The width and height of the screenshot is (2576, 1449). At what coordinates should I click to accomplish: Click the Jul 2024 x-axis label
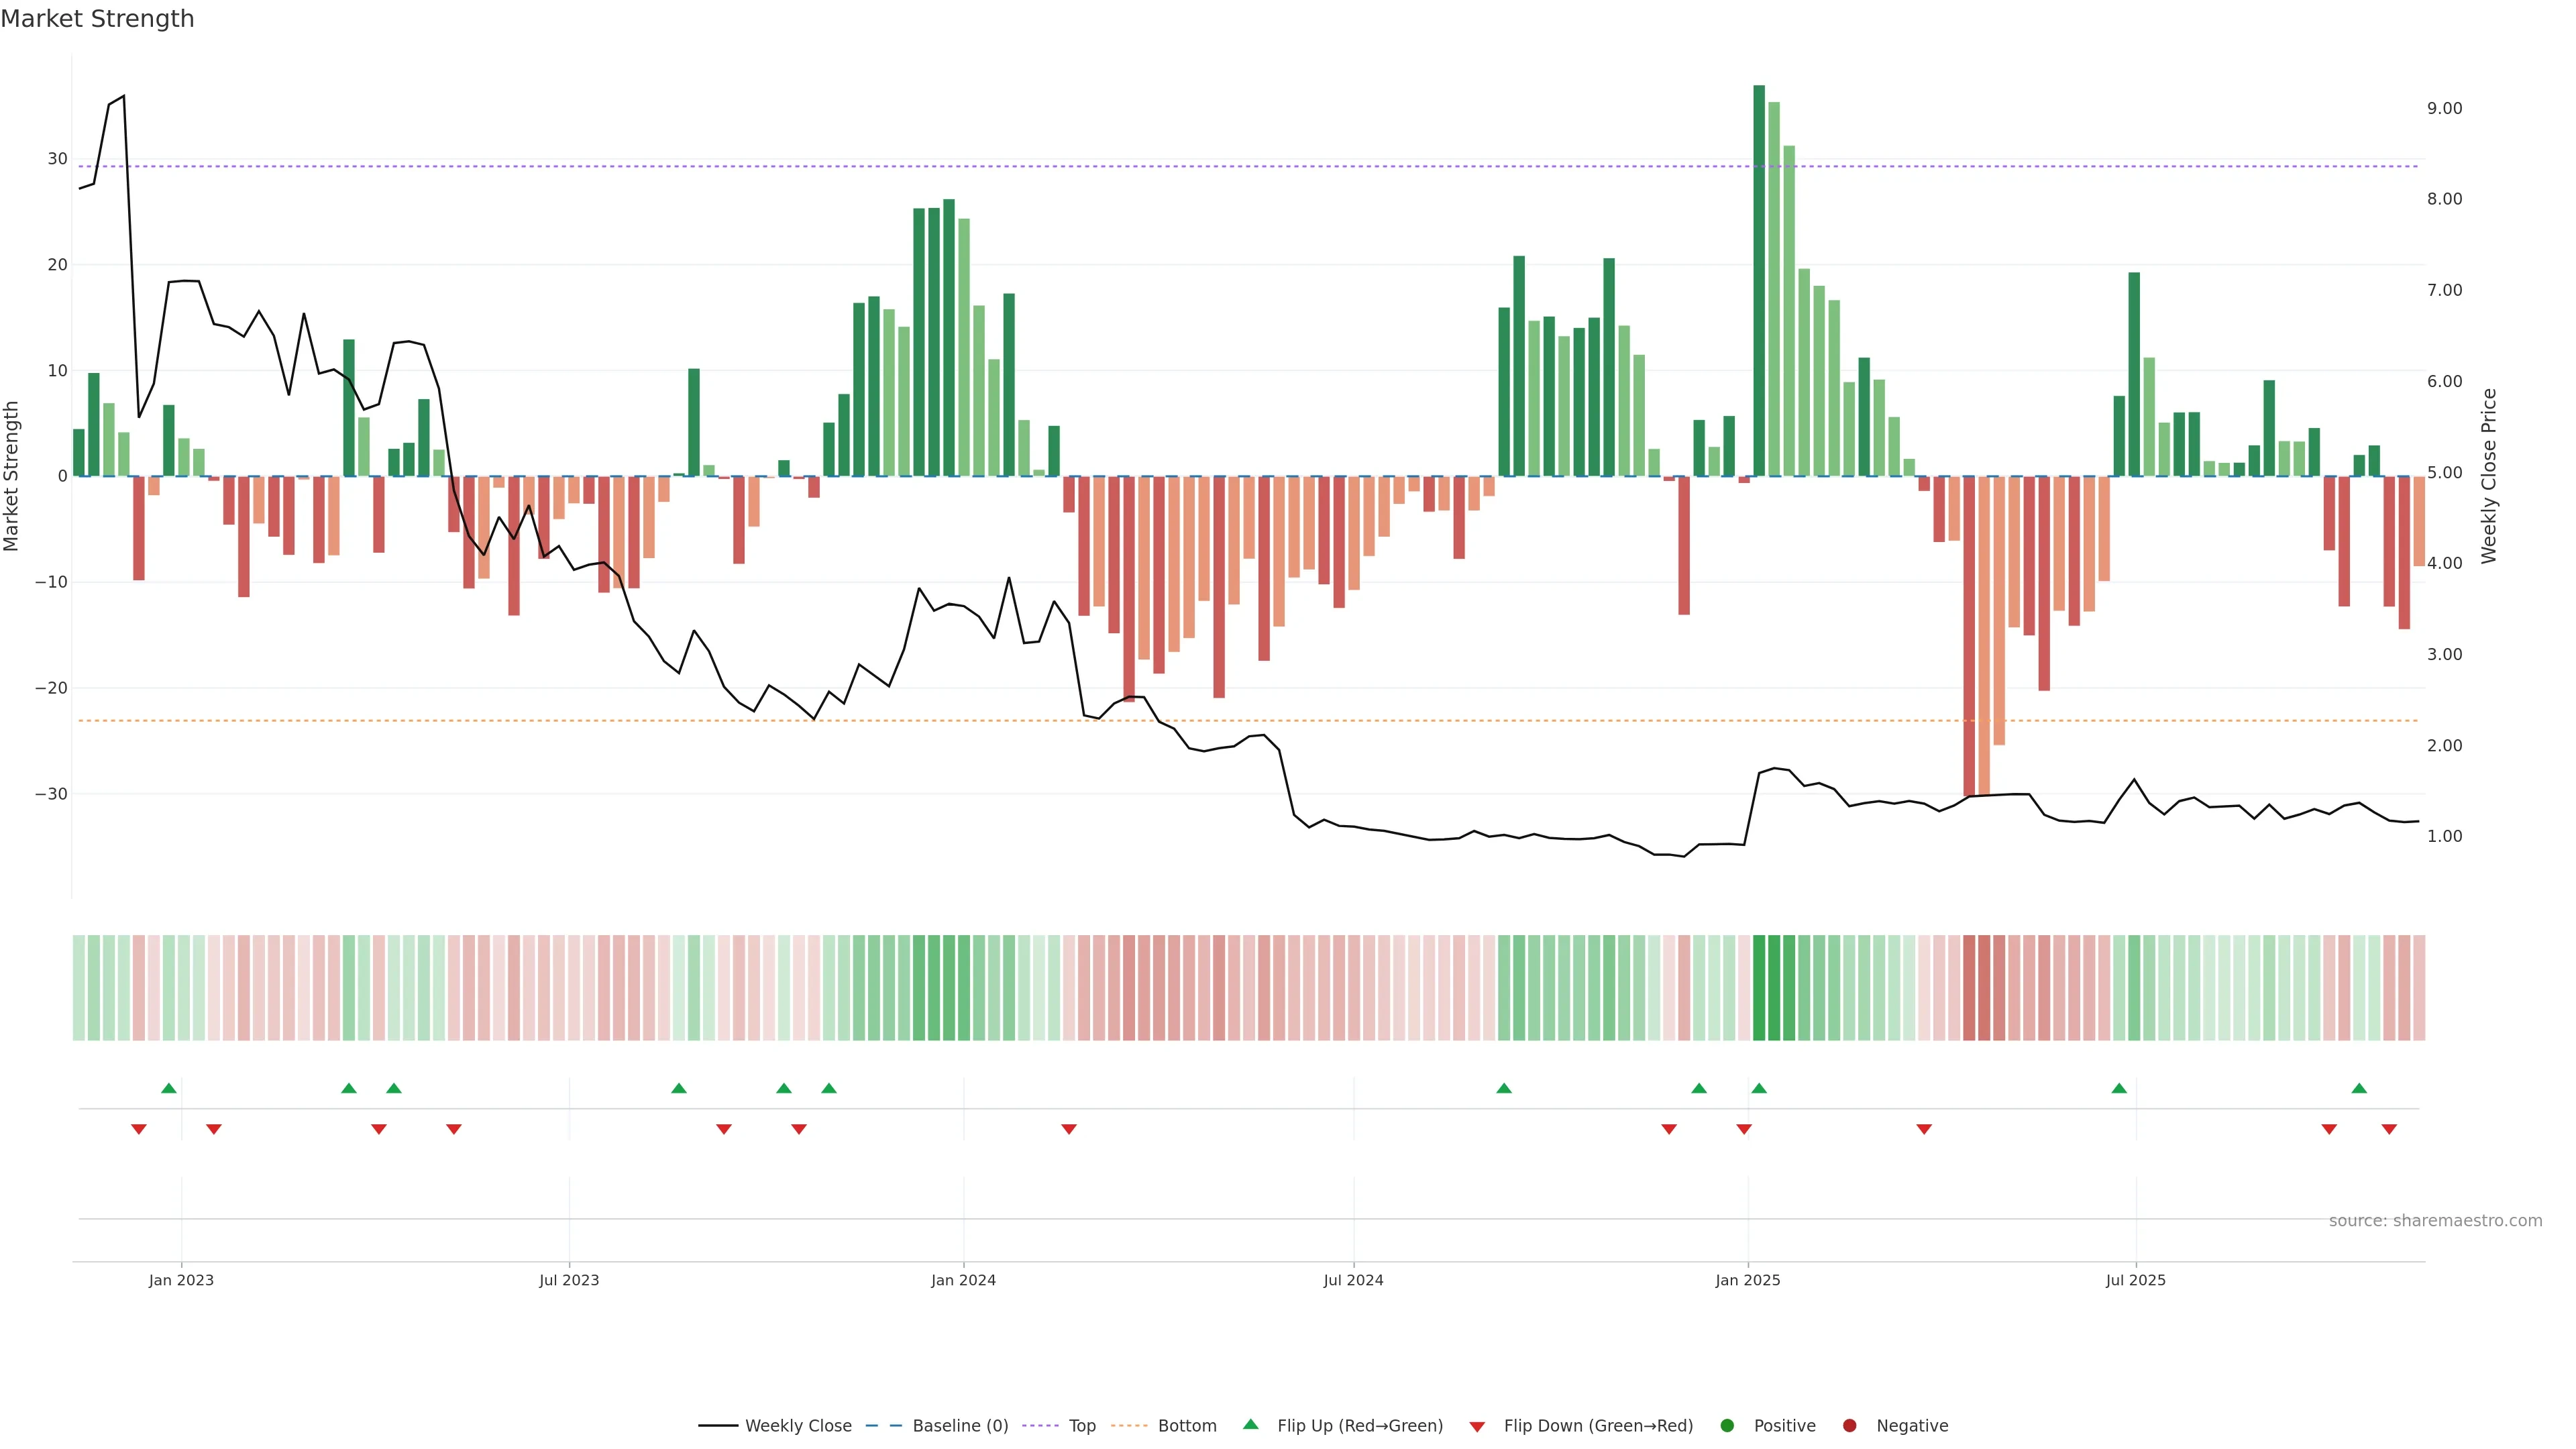(x=1353, y=1280)
